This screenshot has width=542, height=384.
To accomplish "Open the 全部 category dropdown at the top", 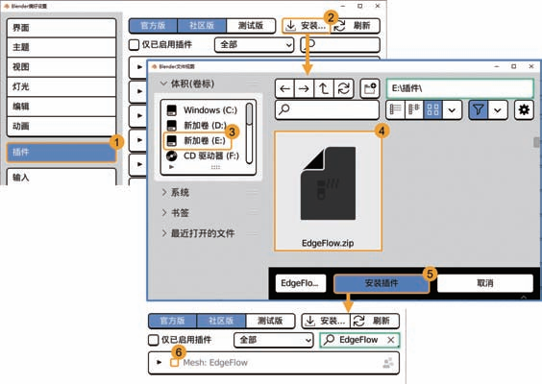I will [254, 45].
